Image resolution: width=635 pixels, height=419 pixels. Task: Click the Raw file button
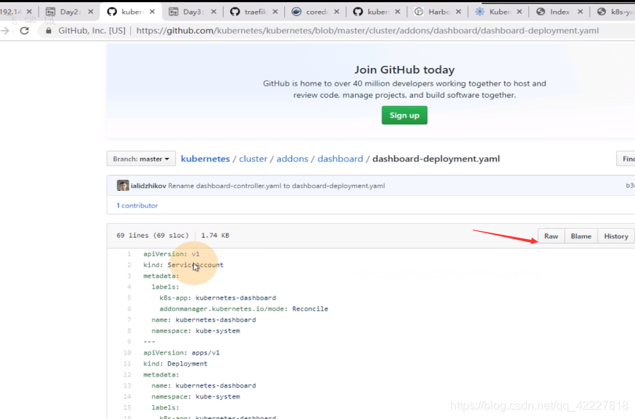tap(551, 236)
